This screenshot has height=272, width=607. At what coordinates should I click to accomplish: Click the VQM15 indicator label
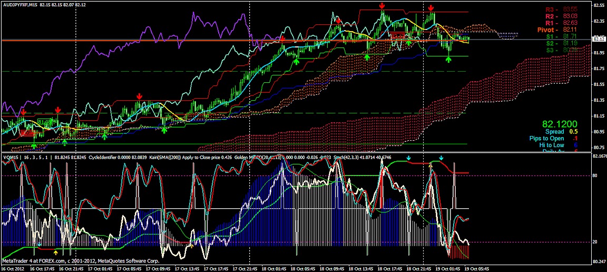[10, 157]
